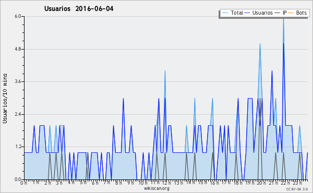Click the IP legend entry
Image resolution: width=313 pixels, height=193 pixels.
click(x=281, y=13)
